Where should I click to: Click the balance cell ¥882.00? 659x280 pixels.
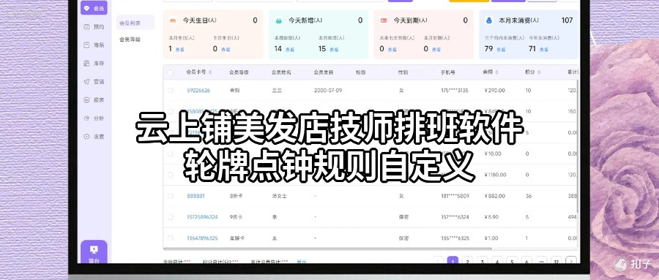pyautogui.click(x=495, y=196)
